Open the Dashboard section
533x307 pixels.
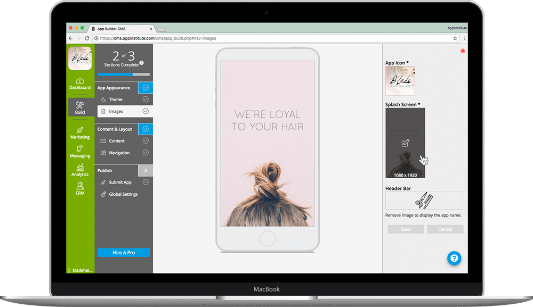(x=80, y=84)
